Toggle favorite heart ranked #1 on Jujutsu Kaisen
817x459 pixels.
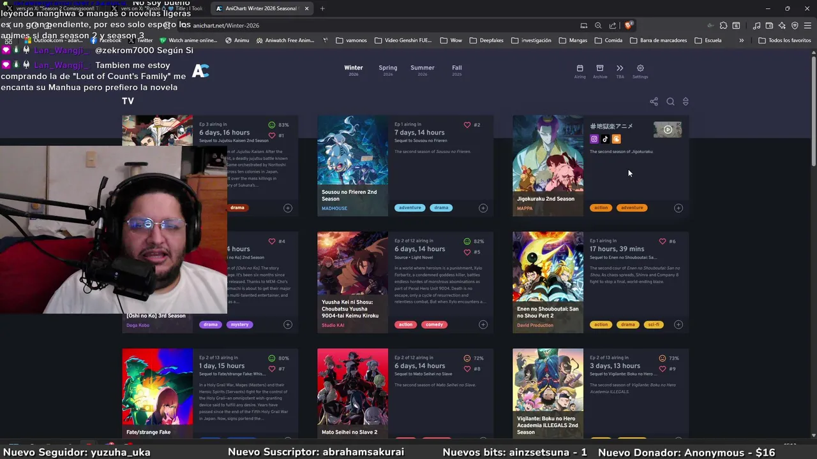[272, 135]
